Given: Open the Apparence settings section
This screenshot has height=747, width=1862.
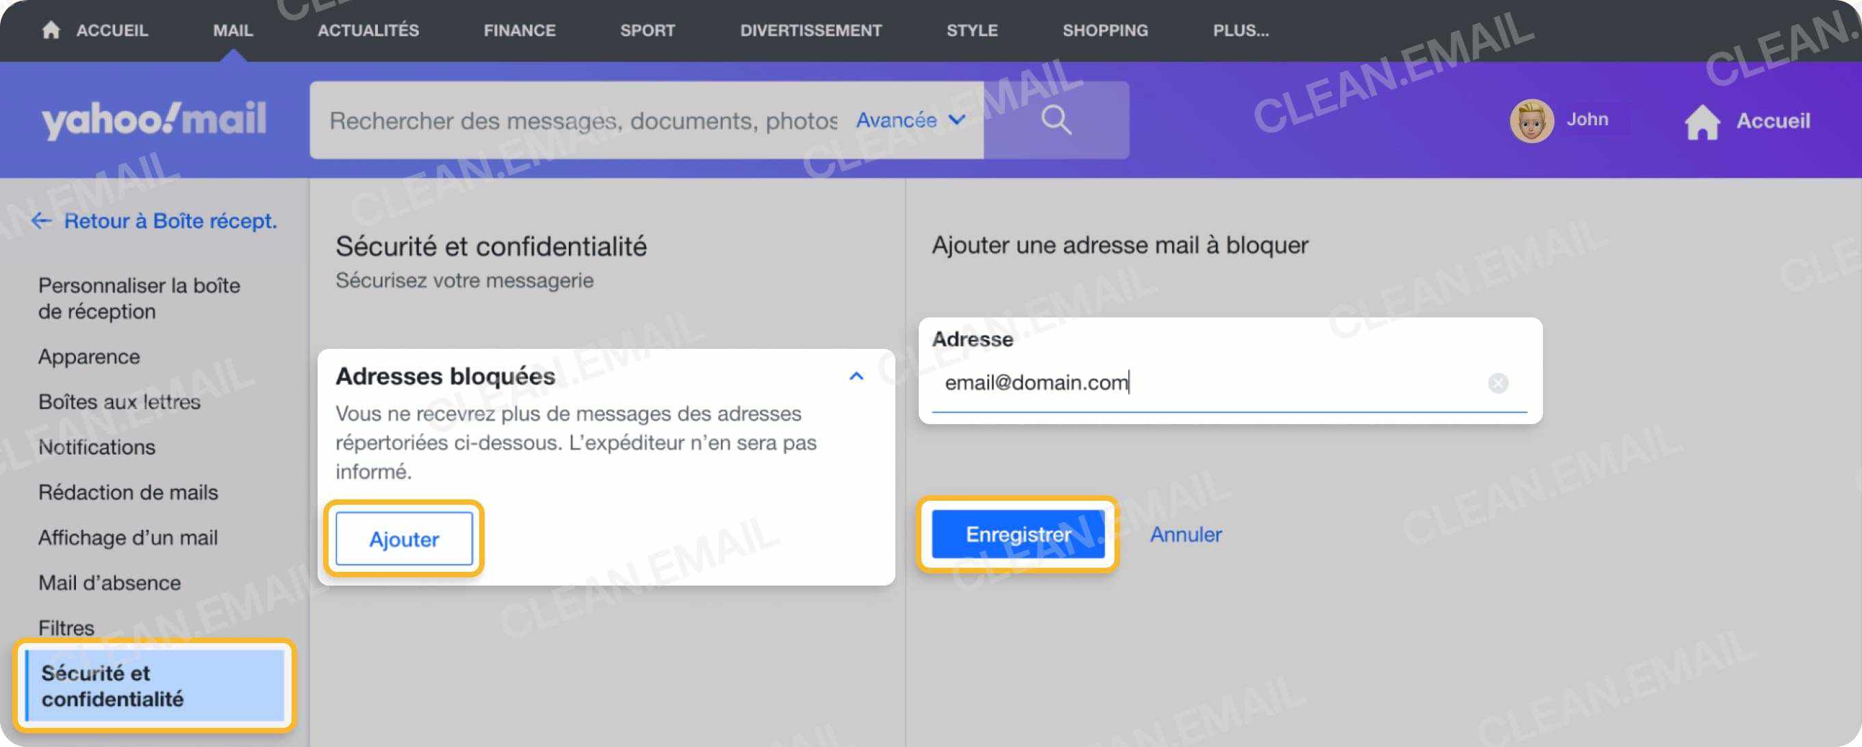Looking at the screenshot, I should (89, 357).
